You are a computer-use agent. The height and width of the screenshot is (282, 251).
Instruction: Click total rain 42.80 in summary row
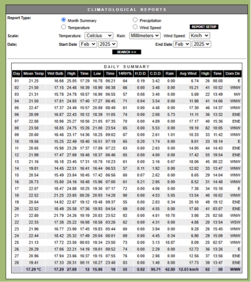[170, 269]
